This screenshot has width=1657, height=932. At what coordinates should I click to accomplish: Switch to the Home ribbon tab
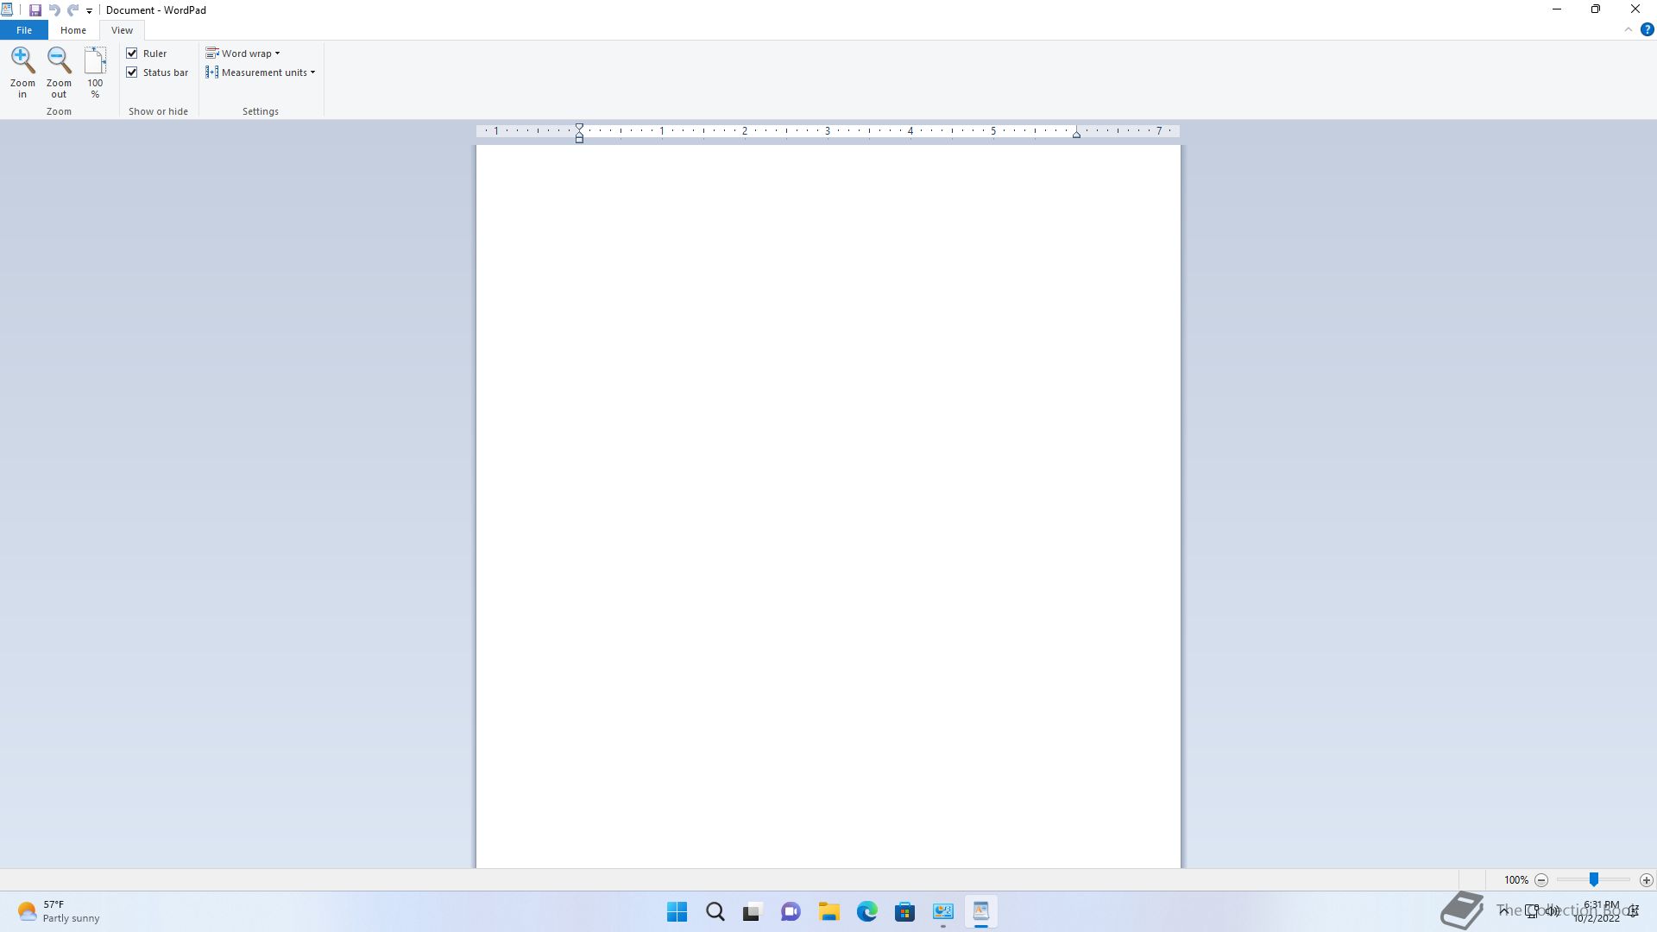[x=73, y=30]
